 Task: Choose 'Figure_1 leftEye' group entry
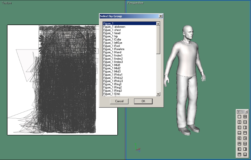(x=113, y=43)
